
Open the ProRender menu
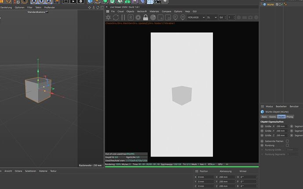50,7
